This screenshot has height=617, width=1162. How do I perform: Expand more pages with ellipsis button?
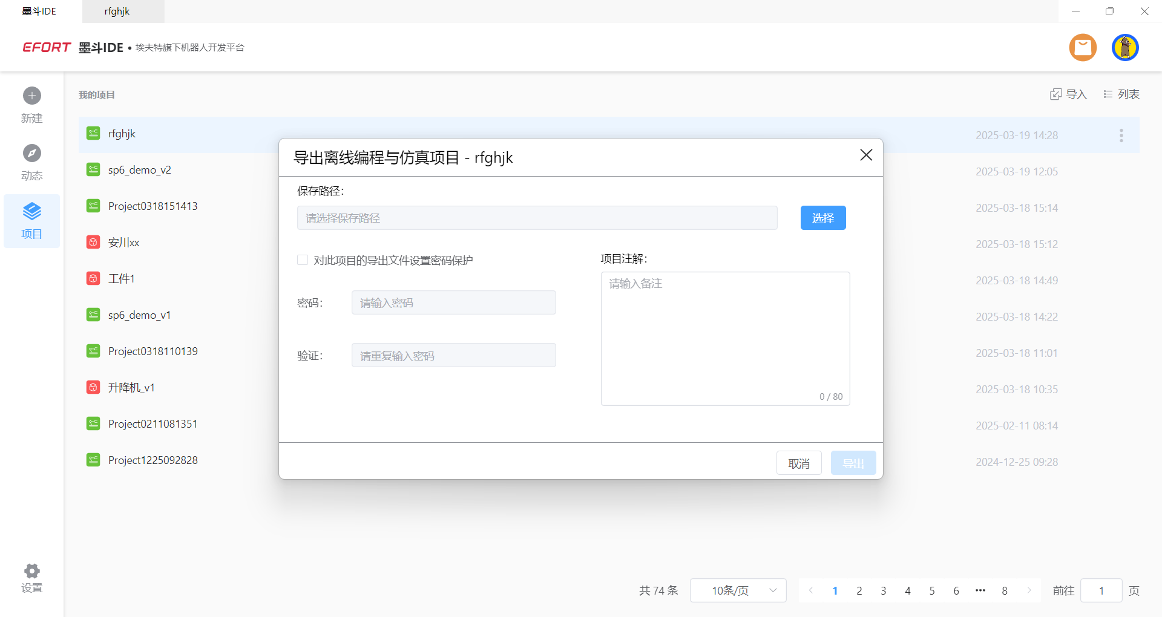980,590
